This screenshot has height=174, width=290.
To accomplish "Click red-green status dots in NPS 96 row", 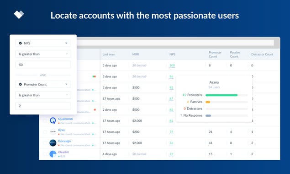I will click(x=94, y=76).
